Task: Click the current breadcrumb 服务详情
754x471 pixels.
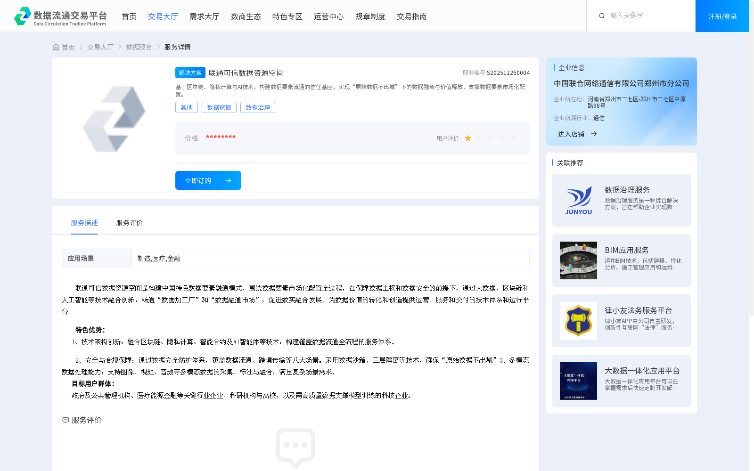Action: point(177,47)
